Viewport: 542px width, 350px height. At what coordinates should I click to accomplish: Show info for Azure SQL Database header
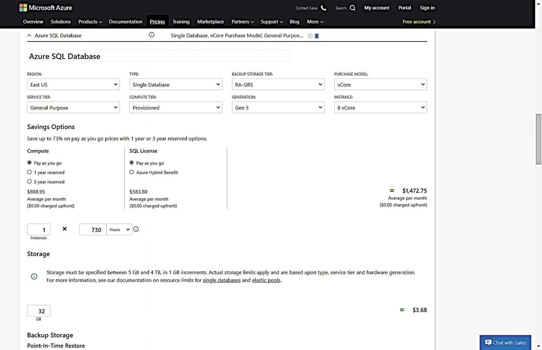(x=152, y=35)
